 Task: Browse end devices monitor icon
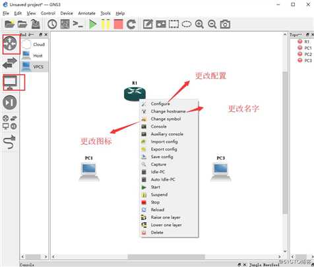(x=10, y=82)
